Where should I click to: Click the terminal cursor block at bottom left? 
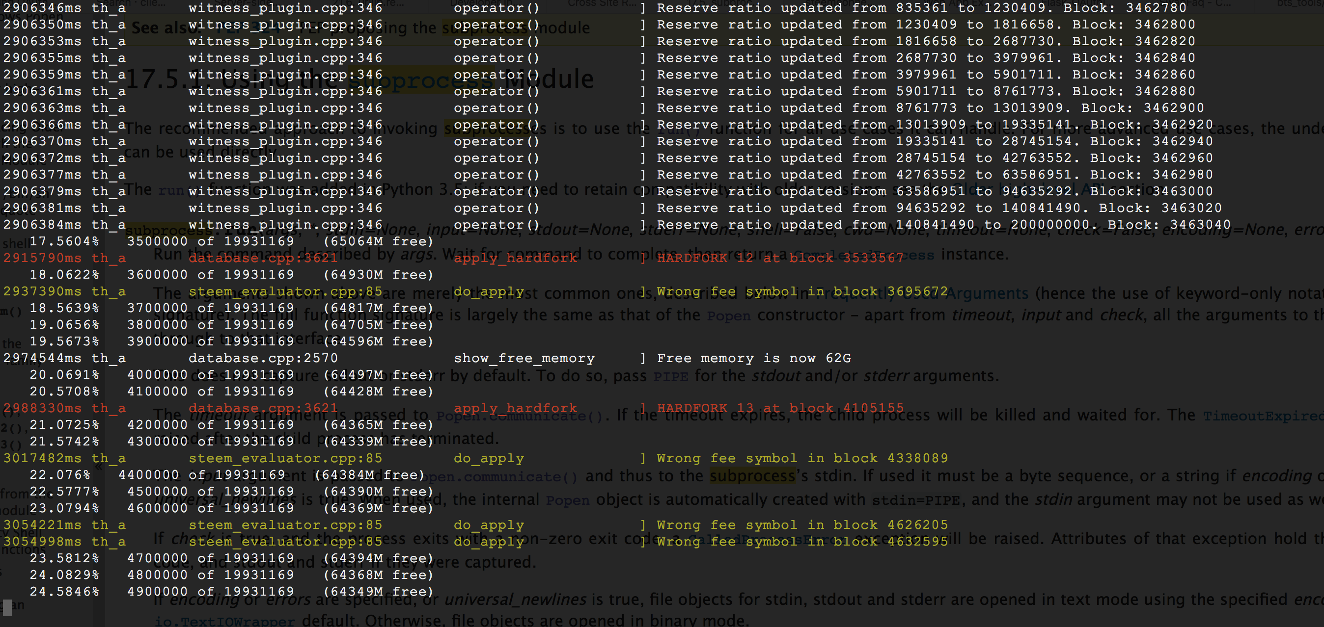pos(7,607)
